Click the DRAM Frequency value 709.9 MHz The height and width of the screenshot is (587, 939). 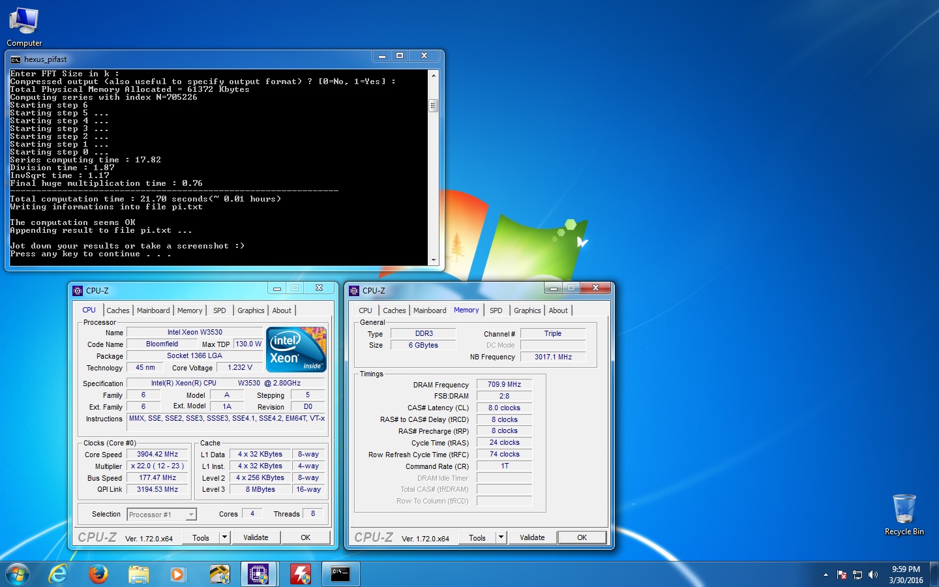point(504,384)
